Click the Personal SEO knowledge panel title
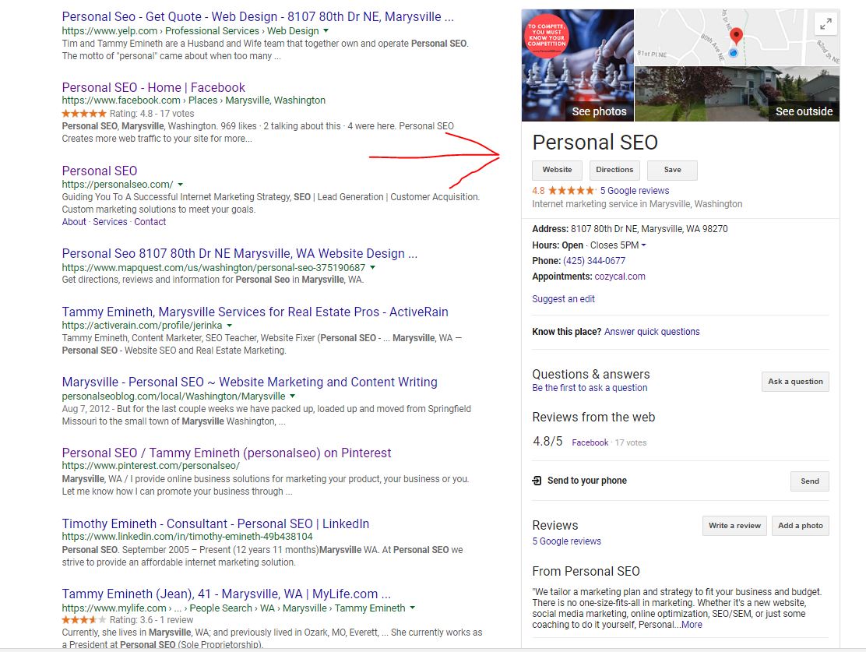The height and width of the screenshot is (652, 866). [595, 142]
